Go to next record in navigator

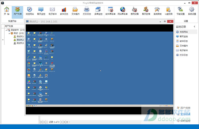(x=62, y=122)
